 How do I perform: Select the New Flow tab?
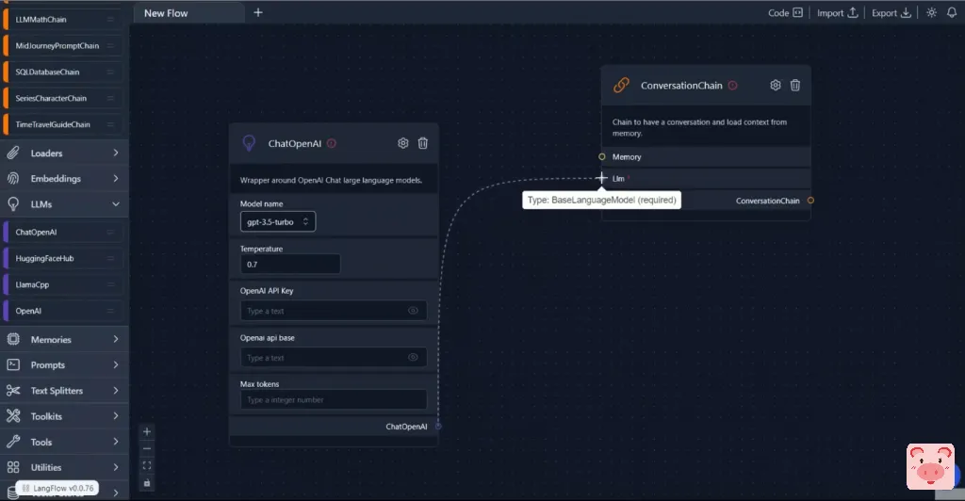(x=189, y=13)
